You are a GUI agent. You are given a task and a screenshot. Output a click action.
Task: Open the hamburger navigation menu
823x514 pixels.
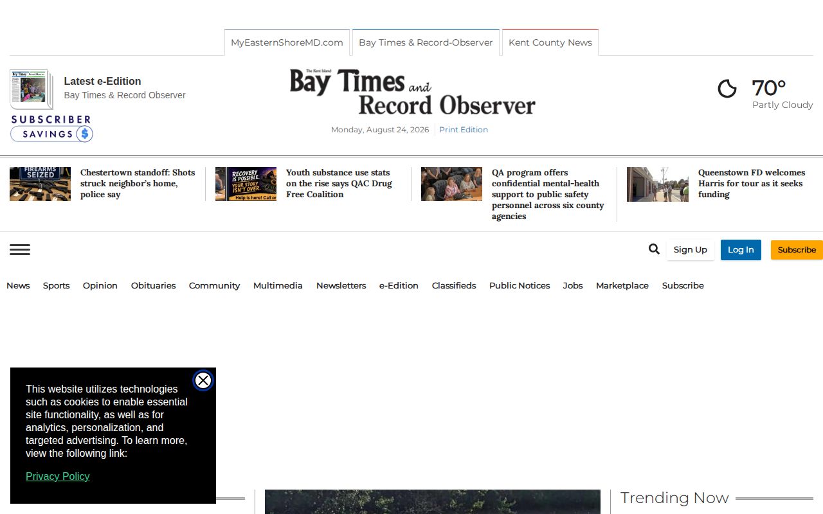coord(20,250)
